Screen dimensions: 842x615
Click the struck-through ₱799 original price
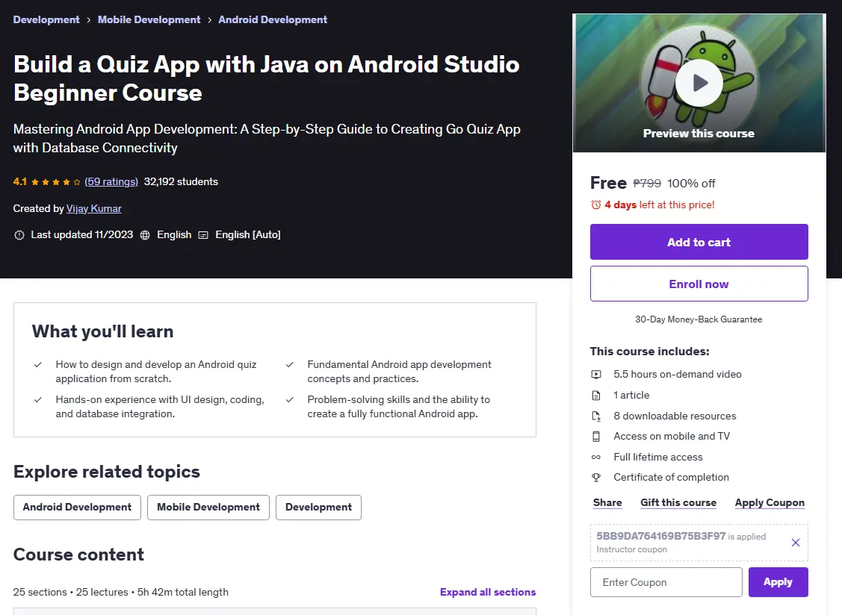pos(647,184)
